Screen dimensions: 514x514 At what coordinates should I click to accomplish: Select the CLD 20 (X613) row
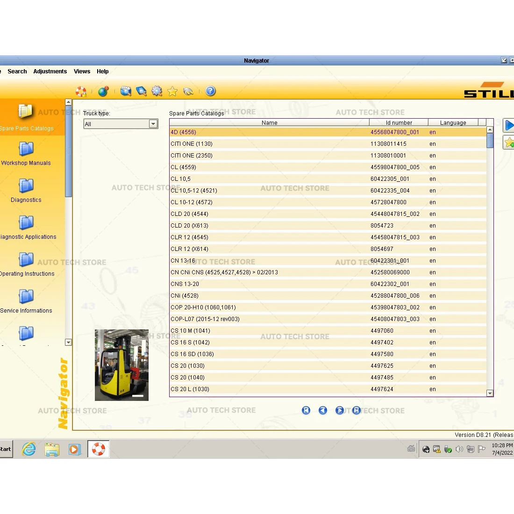[328, 226]
